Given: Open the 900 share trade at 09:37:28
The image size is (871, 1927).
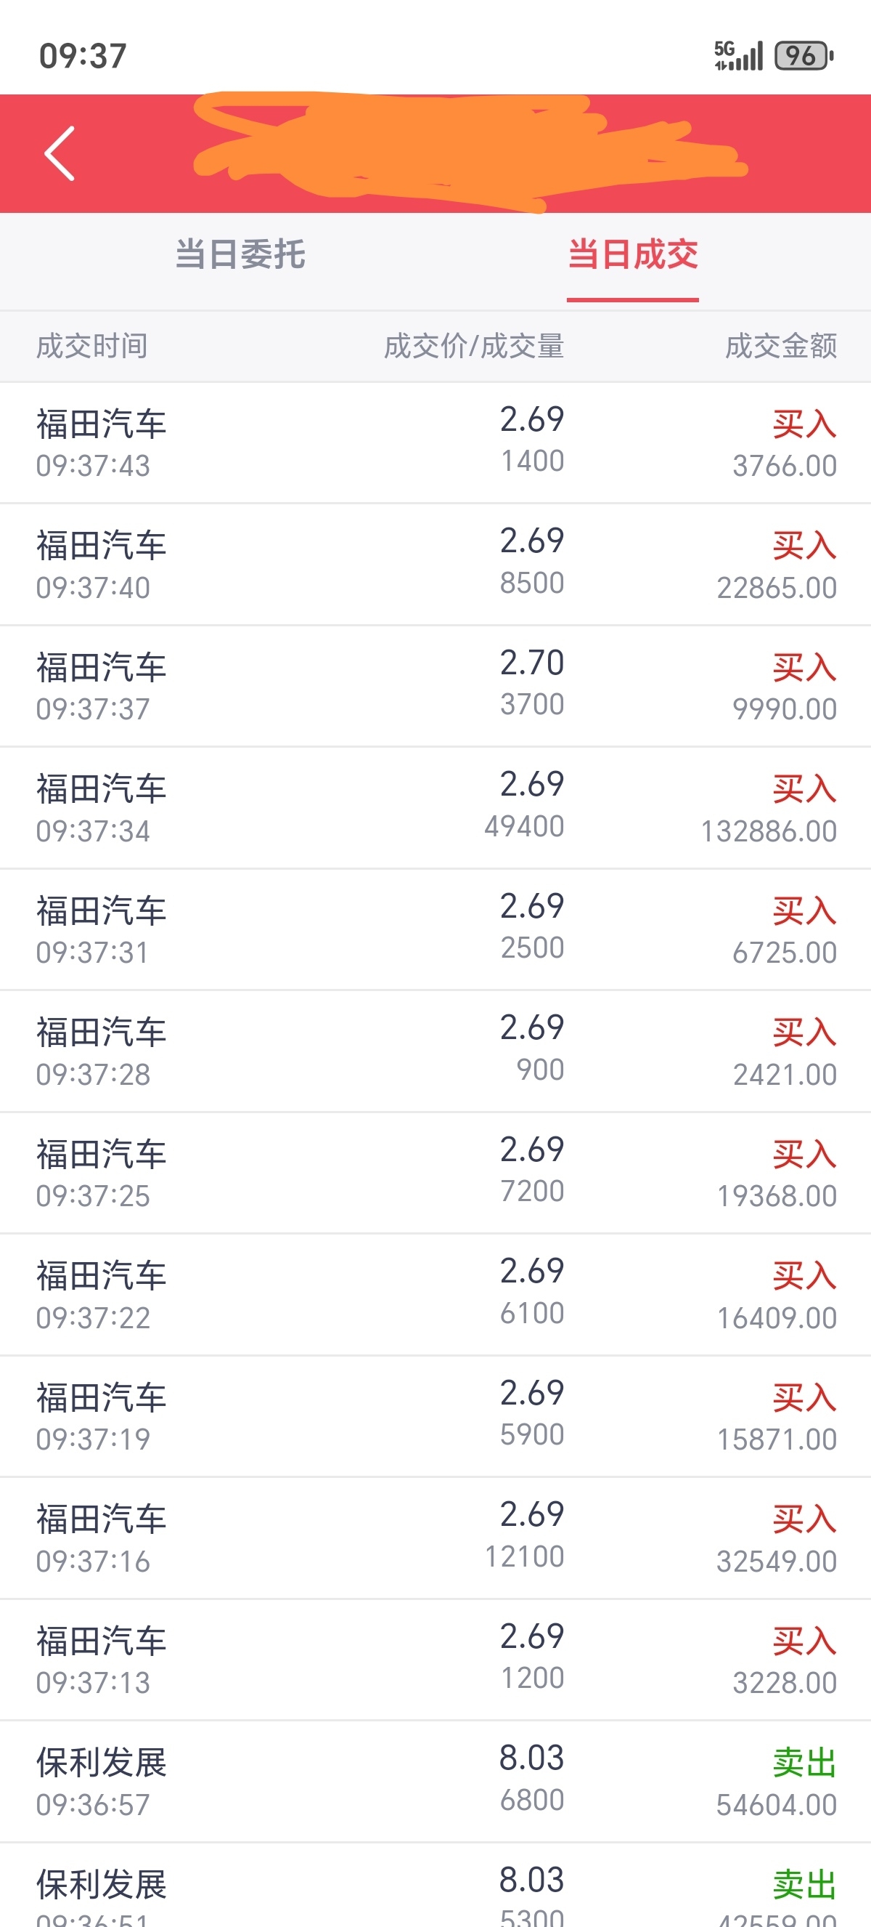Looking at the screenshot, I should point(435,1051).
